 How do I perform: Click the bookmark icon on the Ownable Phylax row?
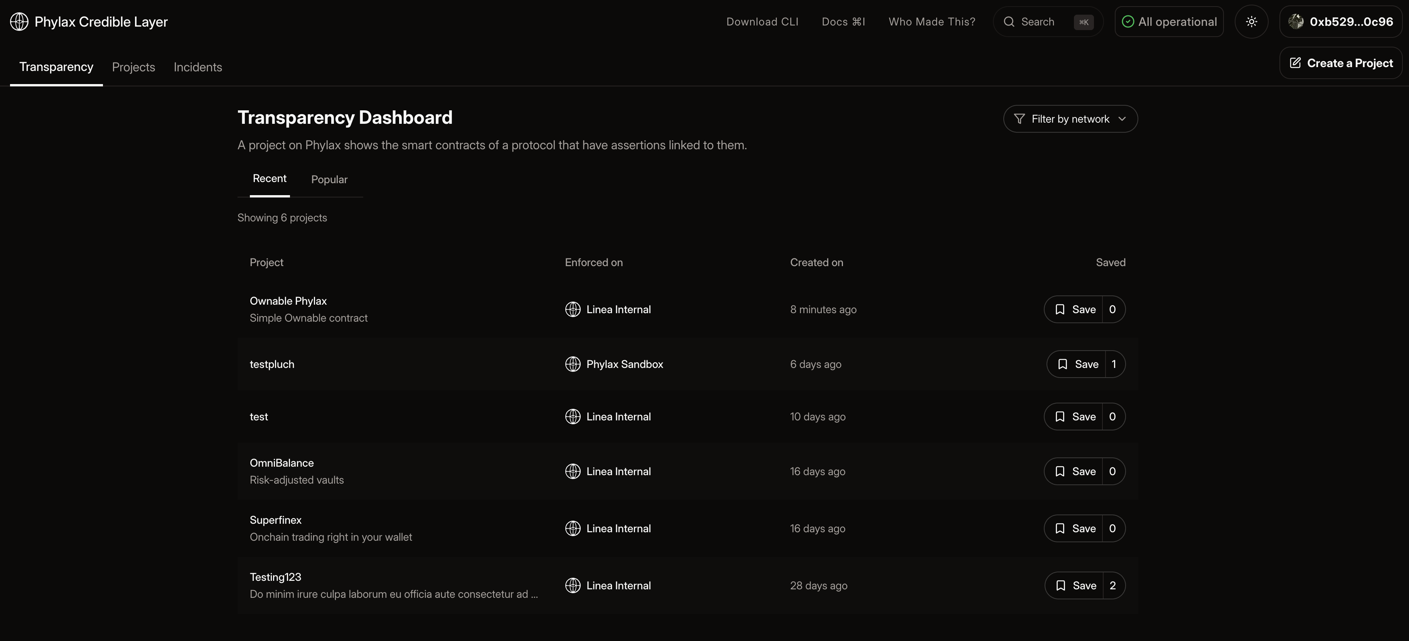tap(1060, 310)
